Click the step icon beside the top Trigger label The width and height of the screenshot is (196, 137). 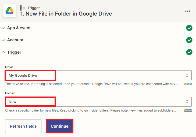tap(23, 8)
